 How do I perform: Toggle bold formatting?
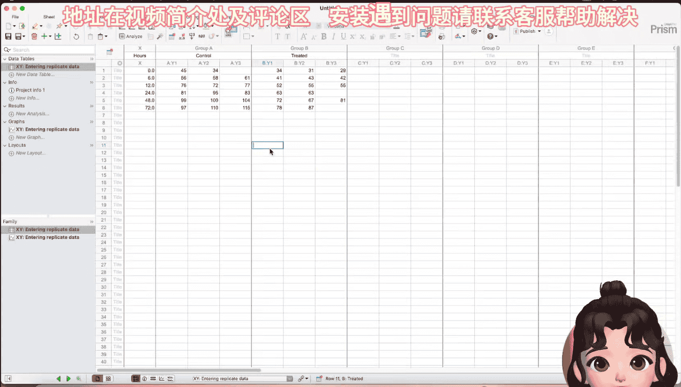pos(323,36)
